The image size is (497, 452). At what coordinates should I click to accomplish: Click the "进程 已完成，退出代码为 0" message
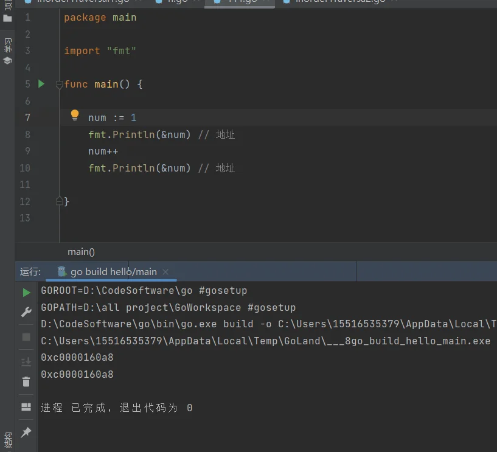[117, 408]
